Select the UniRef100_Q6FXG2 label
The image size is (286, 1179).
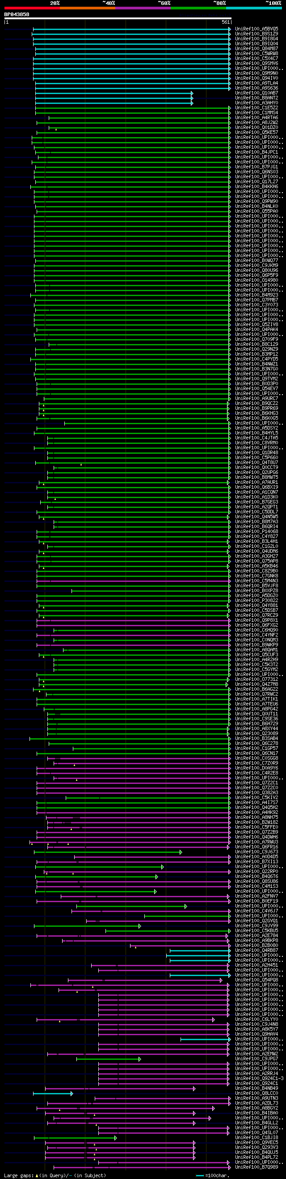[257, 625]
